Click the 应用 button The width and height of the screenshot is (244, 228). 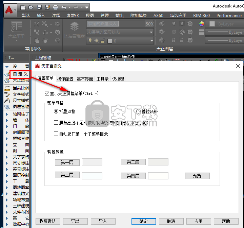pos(199,221)
